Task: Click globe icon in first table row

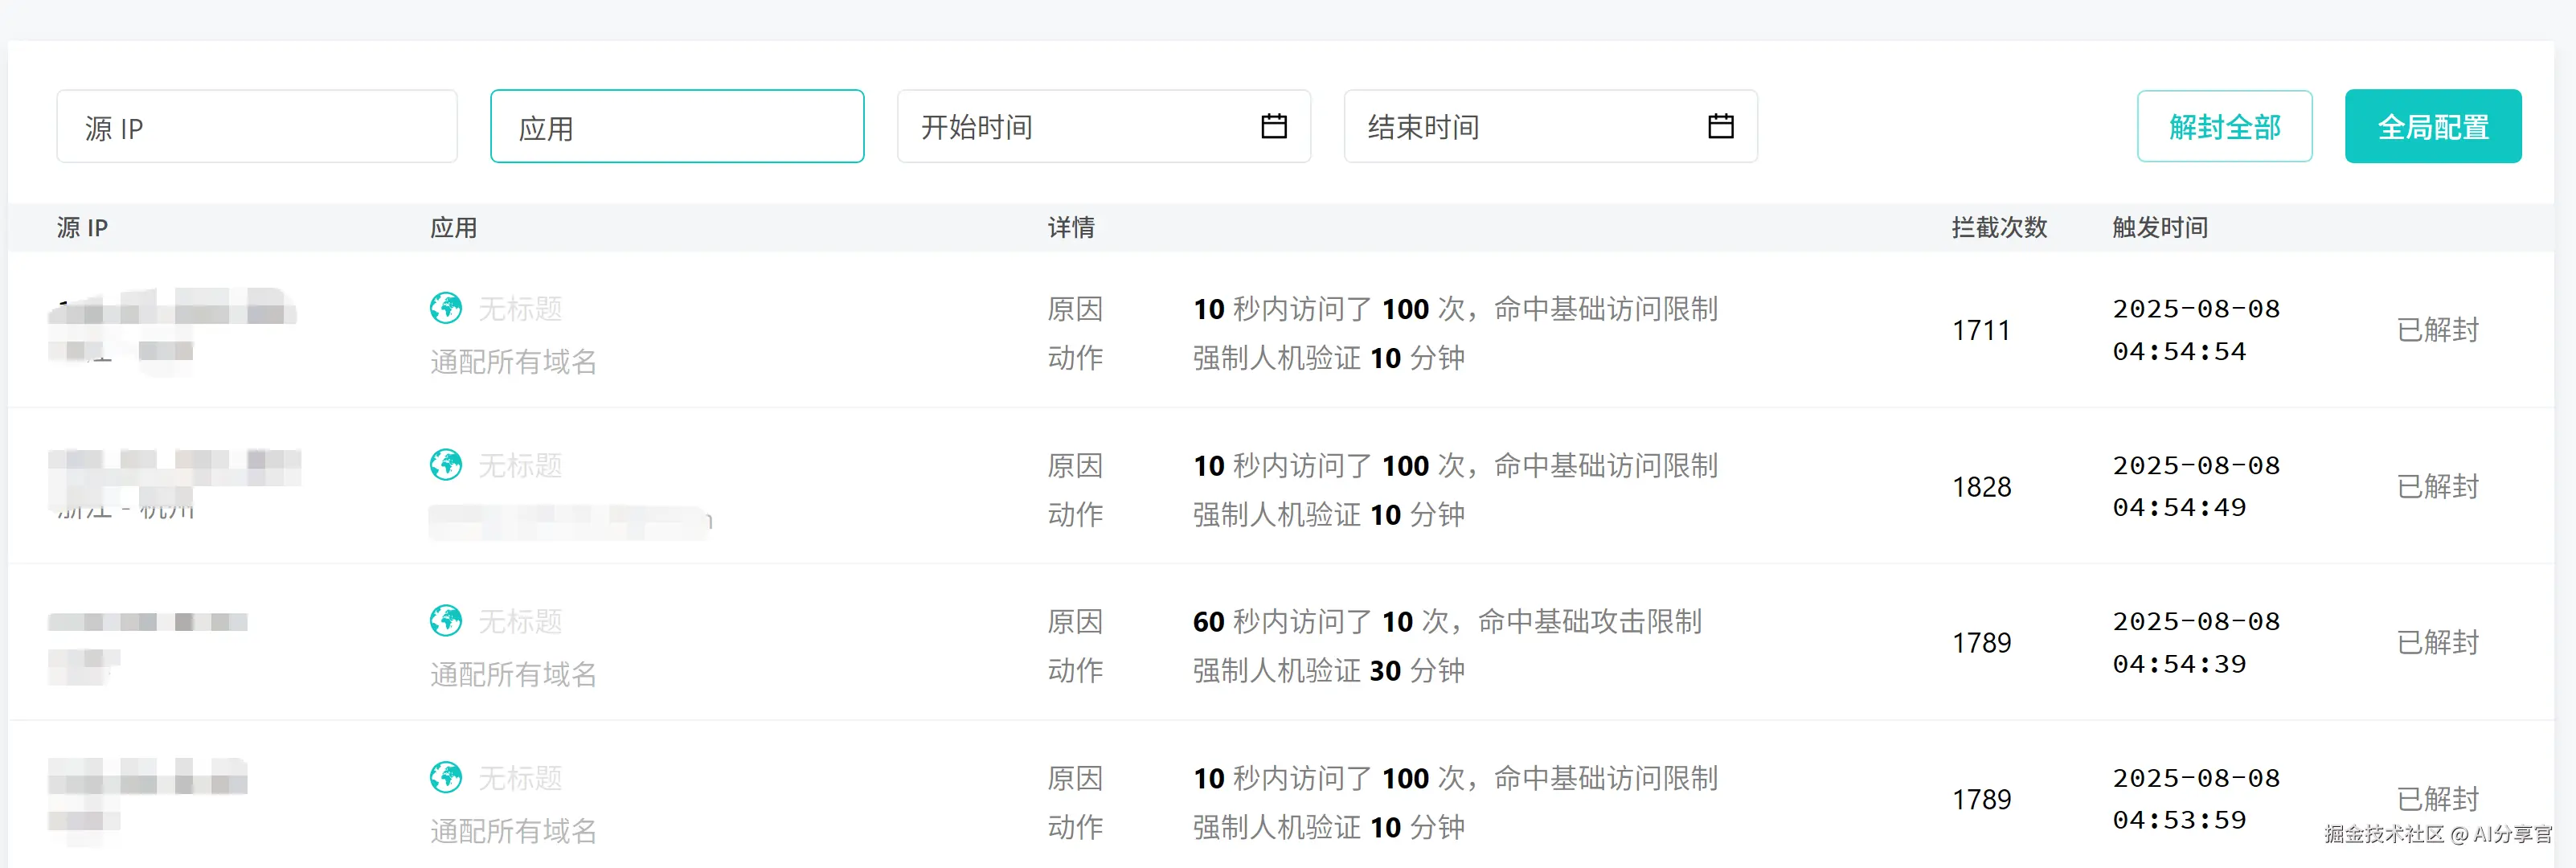Action: (x=446, y=308)
